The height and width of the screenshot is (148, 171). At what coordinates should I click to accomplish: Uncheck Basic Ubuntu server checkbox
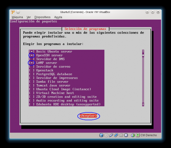coord(32,52)
